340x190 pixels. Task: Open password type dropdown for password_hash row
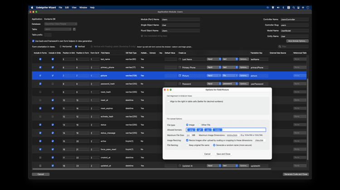point(230,84)
